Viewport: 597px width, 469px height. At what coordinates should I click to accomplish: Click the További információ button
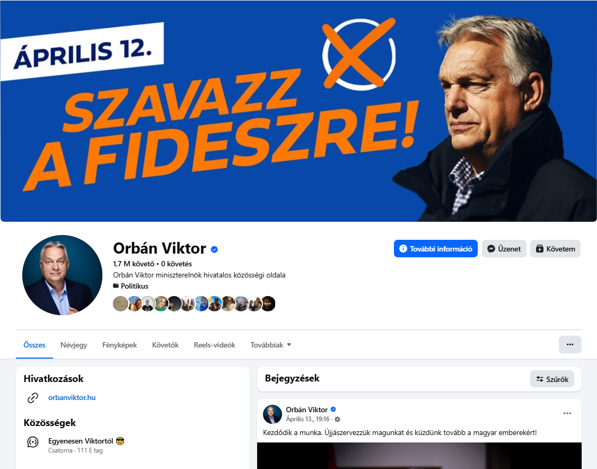pyautogui.click(x=436, y=249)
